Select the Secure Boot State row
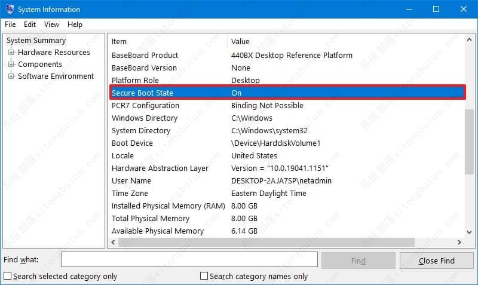The height and width of the screenshot is (285, 478). tap(287, 93)
